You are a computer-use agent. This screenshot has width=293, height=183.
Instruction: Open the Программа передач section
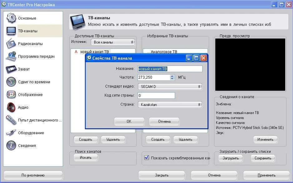[36, 56]
